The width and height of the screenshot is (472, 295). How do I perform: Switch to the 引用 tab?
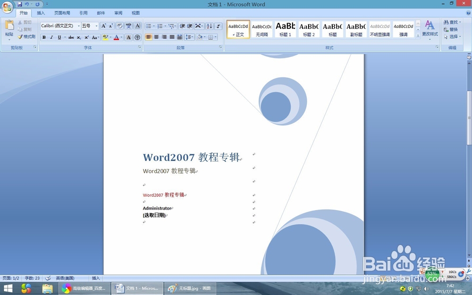pyautogui.click(x=84, y=13)
